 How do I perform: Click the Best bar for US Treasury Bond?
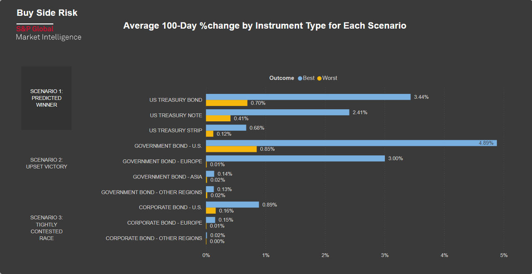click(x=308, y=97)
